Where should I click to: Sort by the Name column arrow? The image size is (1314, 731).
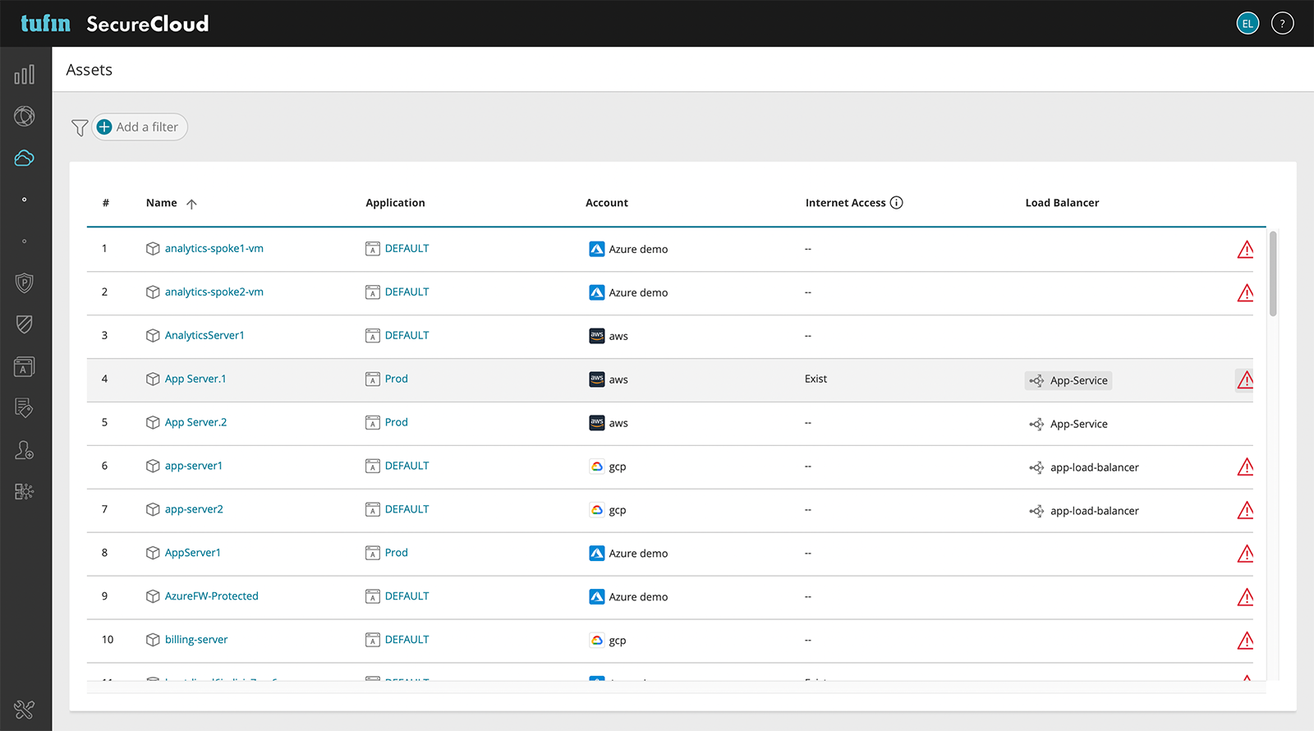(x=191, y=204)
